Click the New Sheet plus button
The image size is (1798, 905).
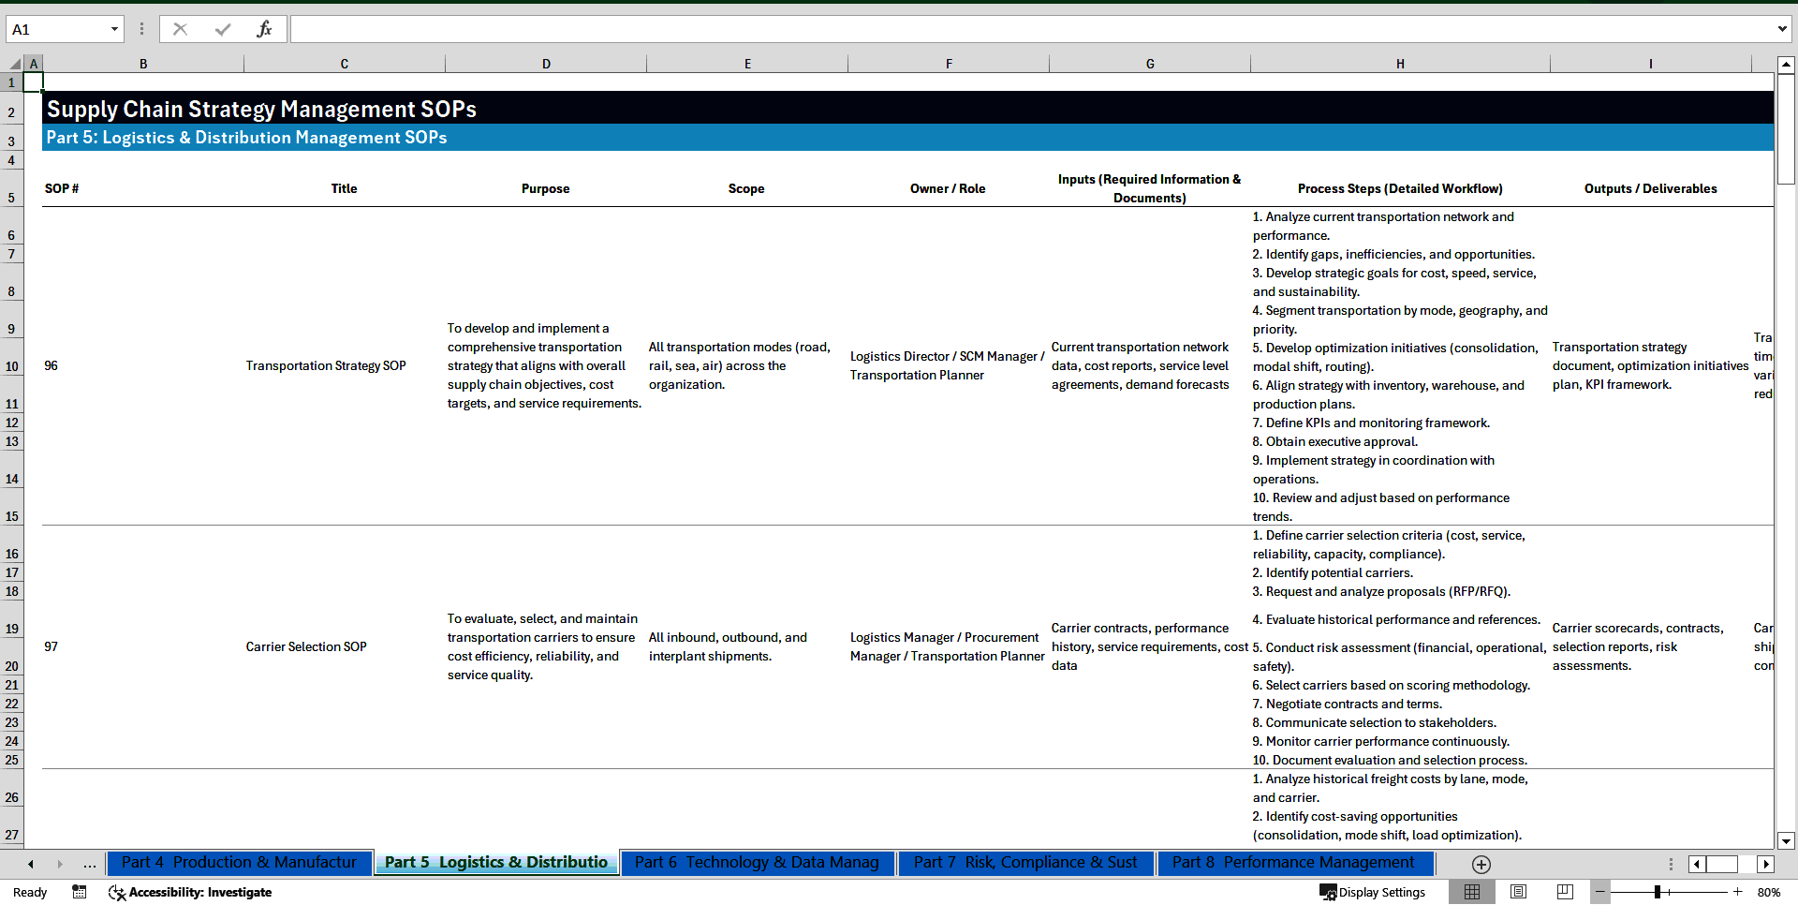point(1480,864)
